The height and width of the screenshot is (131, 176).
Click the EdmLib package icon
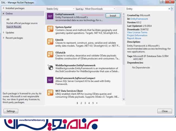pyautogui.click(x=50, y=41)
